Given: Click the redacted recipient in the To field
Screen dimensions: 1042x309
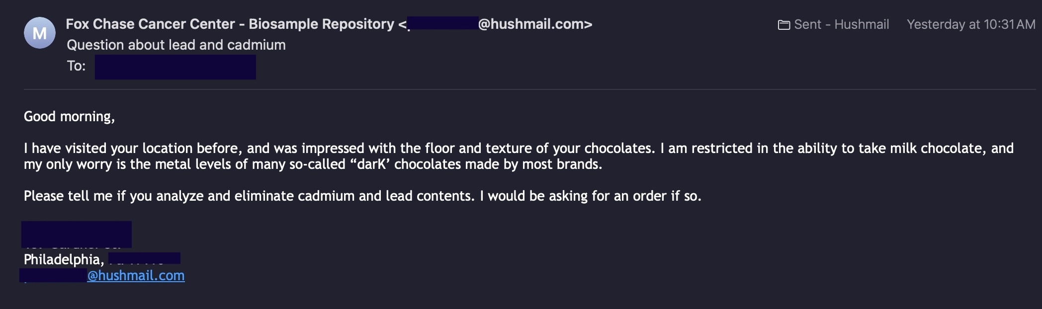Looking at the screenshot, I should [175, 67].
